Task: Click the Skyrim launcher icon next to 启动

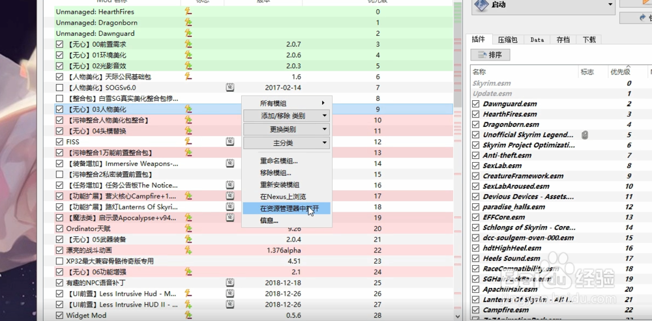Action: point(481,5)
